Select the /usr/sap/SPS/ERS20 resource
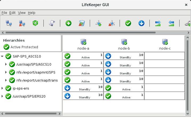This screenshot has height=121, width=191. pos(29,96)
